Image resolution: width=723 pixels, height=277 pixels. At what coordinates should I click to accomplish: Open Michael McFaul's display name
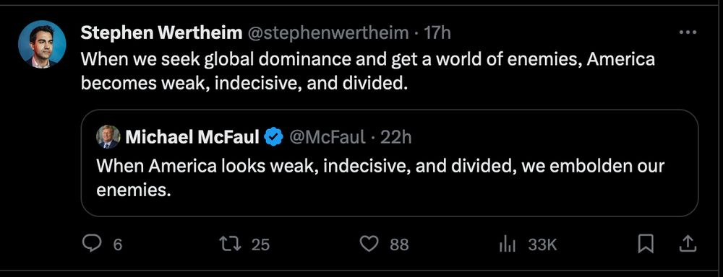pyautogui.click(x=192, y=136)
